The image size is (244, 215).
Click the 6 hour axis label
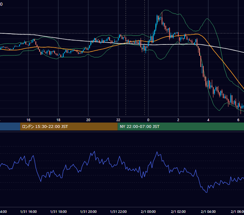point(238,120)
